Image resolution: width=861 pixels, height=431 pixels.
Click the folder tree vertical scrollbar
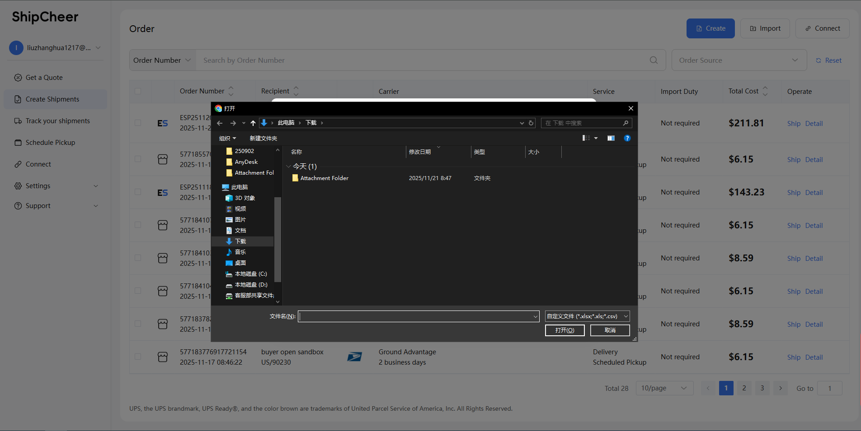click(278, 239)
